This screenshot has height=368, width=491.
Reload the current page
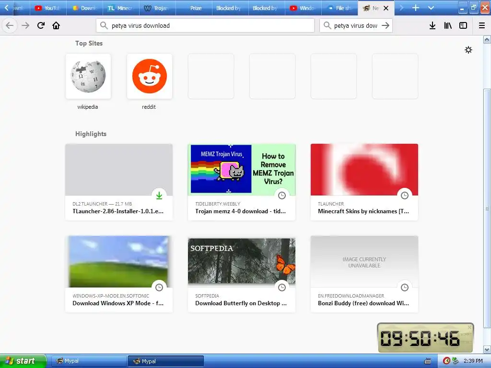[41, 25]
